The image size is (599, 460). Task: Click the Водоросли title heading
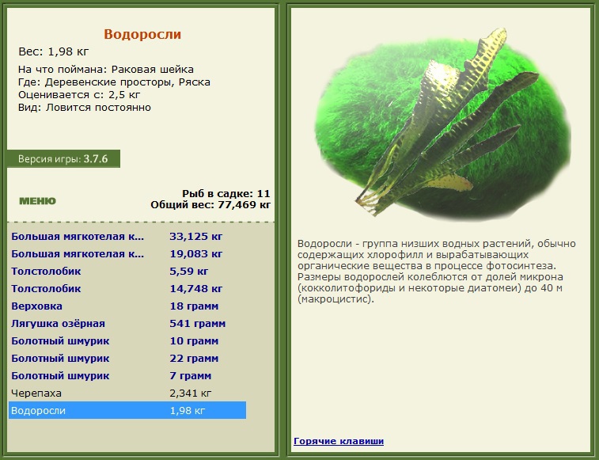142,34
